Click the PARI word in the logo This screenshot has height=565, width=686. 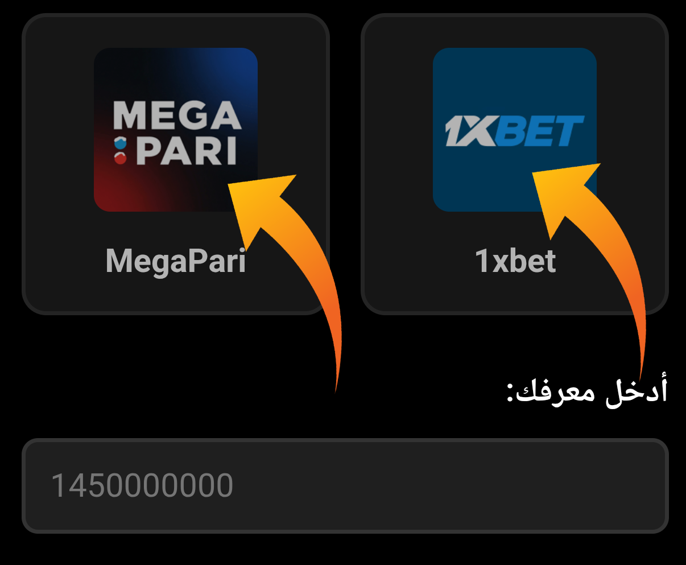tap(187, 151)
